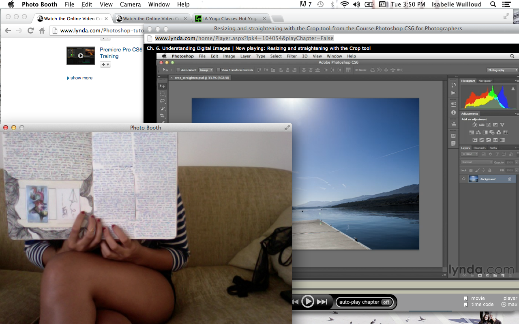
Task: Toggle the Auto-Select checkbox
Action: coord(178,70)
